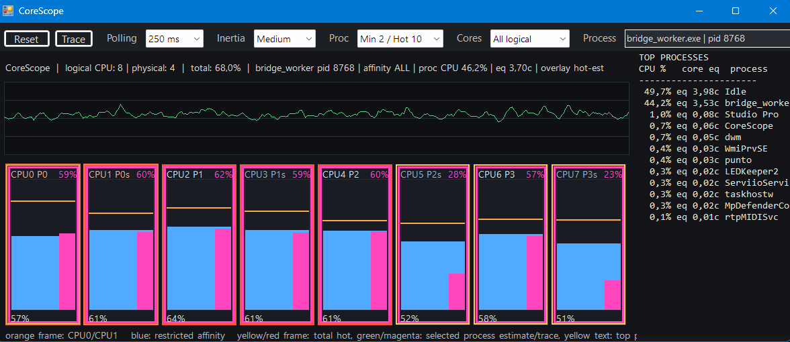The width and height of the screenshot is (790, 342).
Task: Select the CPU7 P3s core panel
Action: tap(588, 244)
